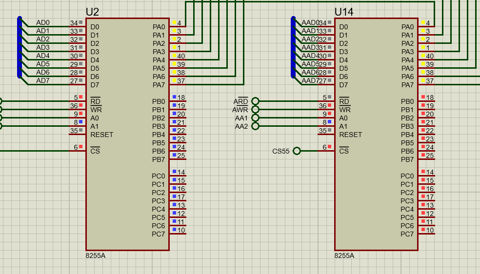
Task: Click the AWR terminal label text
Action: coord(240,110)
